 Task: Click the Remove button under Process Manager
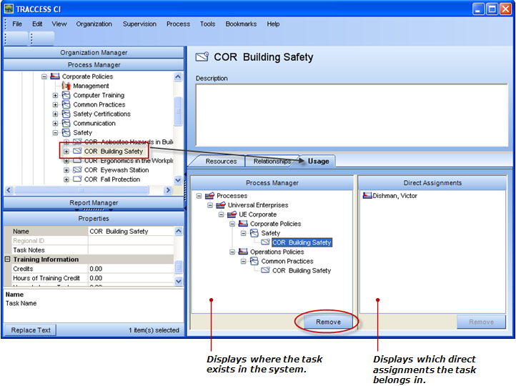pos(328,322)
